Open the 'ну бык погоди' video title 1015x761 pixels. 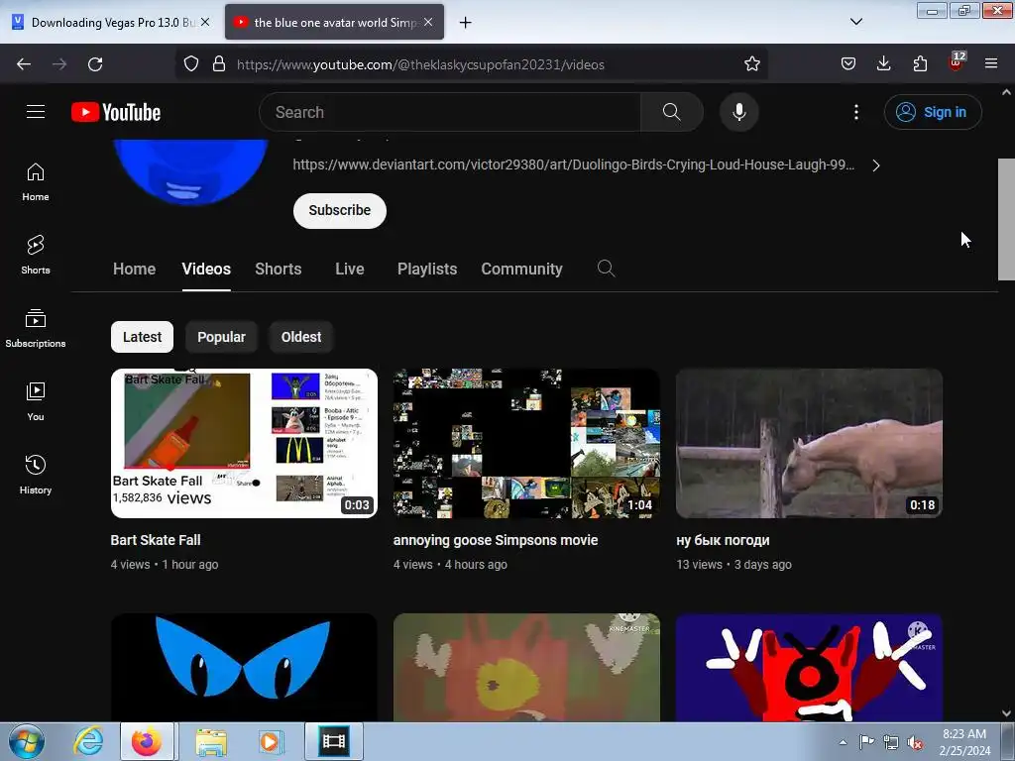tap(723, 540)
